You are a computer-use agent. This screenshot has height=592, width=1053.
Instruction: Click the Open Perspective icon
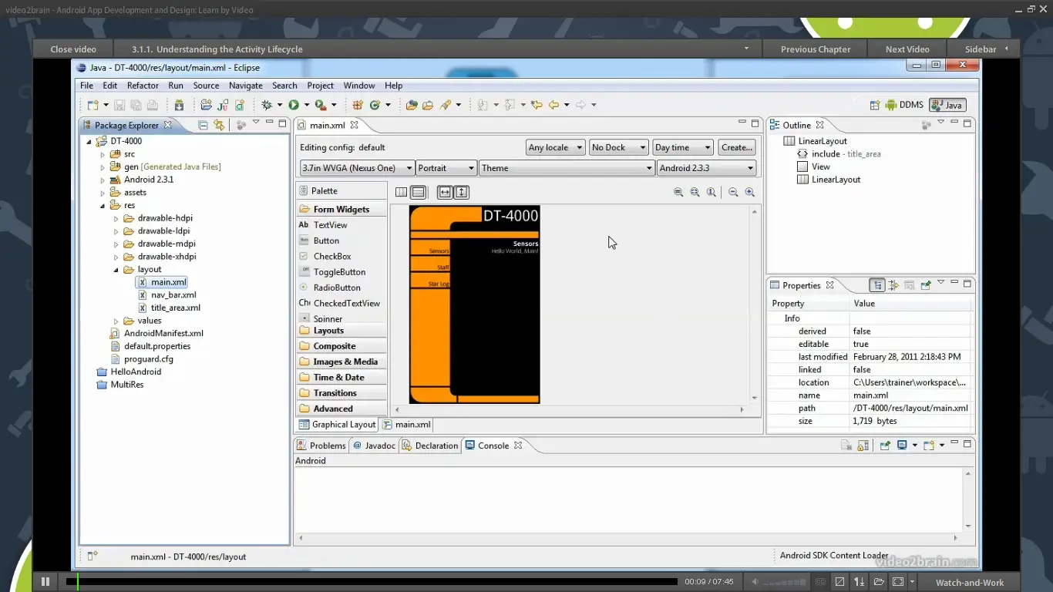(x=875, y=105)
